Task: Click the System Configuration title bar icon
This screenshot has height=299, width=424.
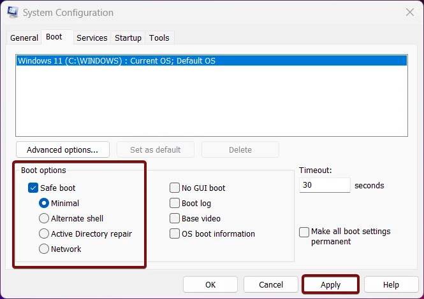Action: (13, 12)
